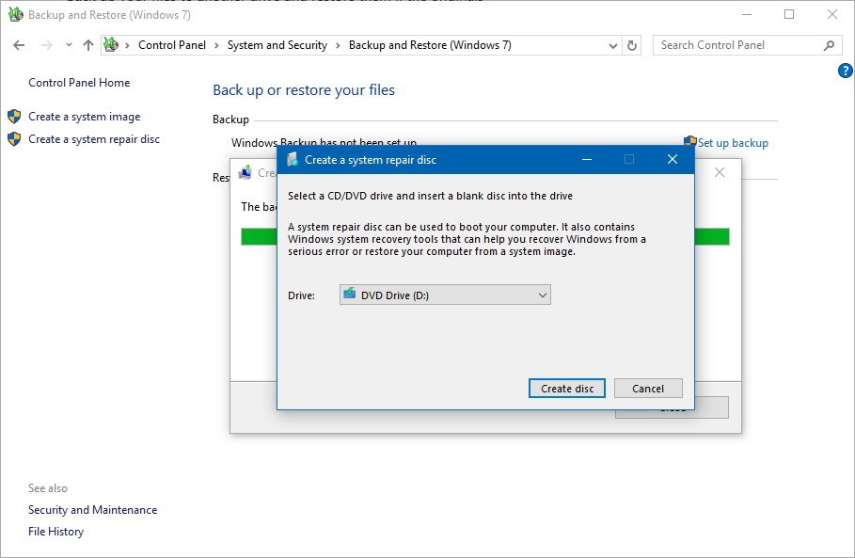The width and height of the screenshot is (855, 558).
Task: Click the repair disc icon in the dialog title bar
Action: tap(292, 159)
